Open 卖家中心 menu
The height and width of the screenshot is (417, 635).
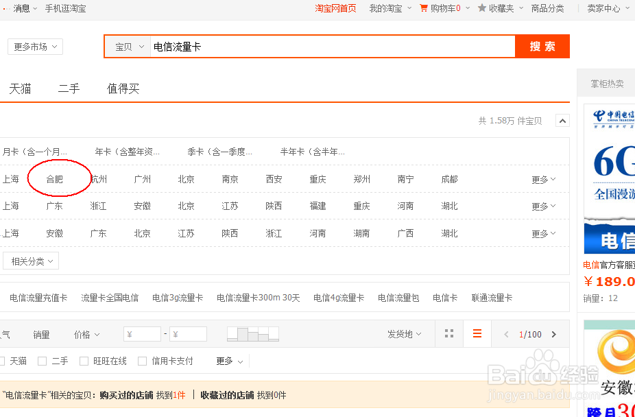pyautogui.click(x=608, y=8)
